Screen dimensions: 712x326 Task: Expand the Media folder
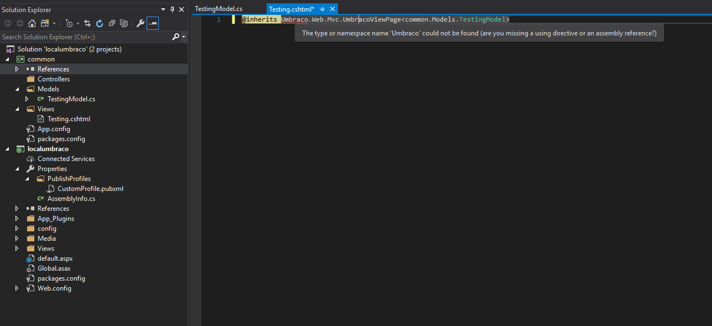tap(17, 239)
